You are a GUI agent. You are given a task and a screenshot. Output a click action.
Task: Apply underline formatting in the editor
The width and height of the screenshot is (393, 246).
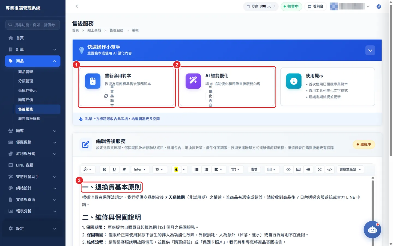(114, 169)
